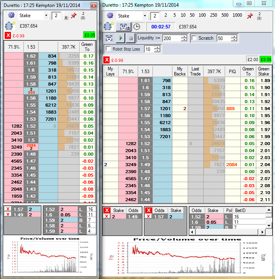Click the Last Trade column header
The width and height of the screenshot is (275, 279).
tap(195, 71)
